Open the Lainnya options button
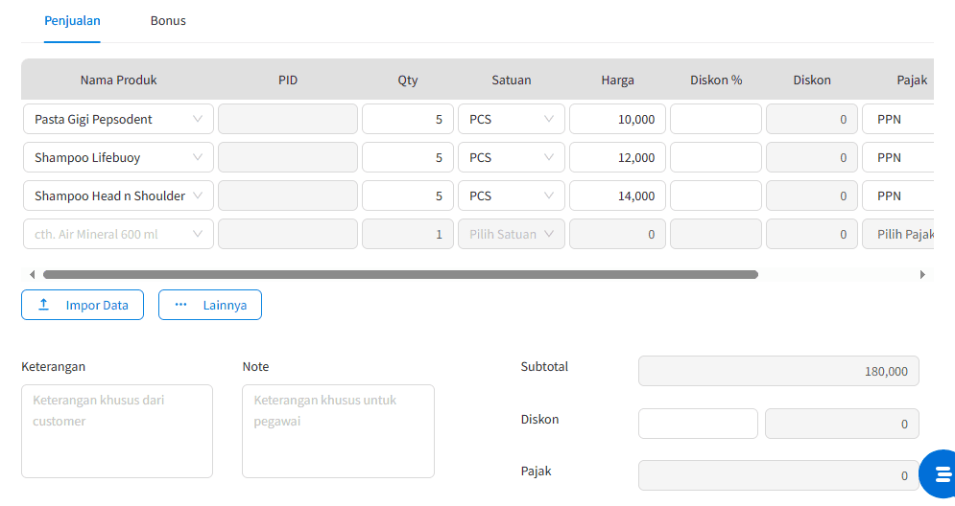This screenshot has width=955, height=506. pyautogui.click(x=210, y=305)
